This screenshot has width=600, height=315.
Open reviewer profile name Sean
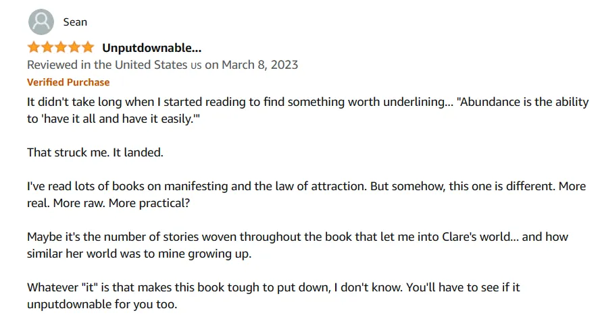(x=75, y=22)
